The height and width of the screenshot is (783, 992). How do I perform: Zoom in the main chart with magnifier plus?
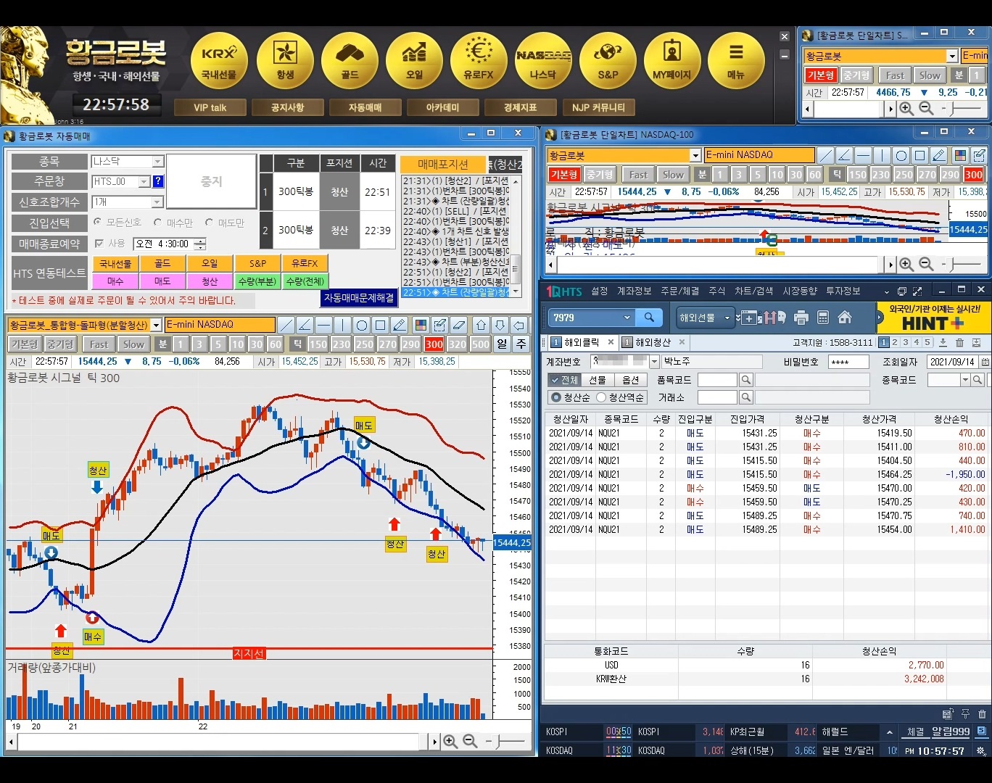coord(450,741)
